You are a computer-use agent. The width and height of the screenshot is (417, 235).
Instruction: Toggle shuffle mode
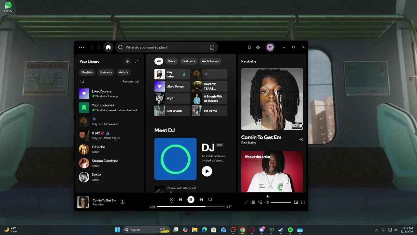(x=172, y=199)
